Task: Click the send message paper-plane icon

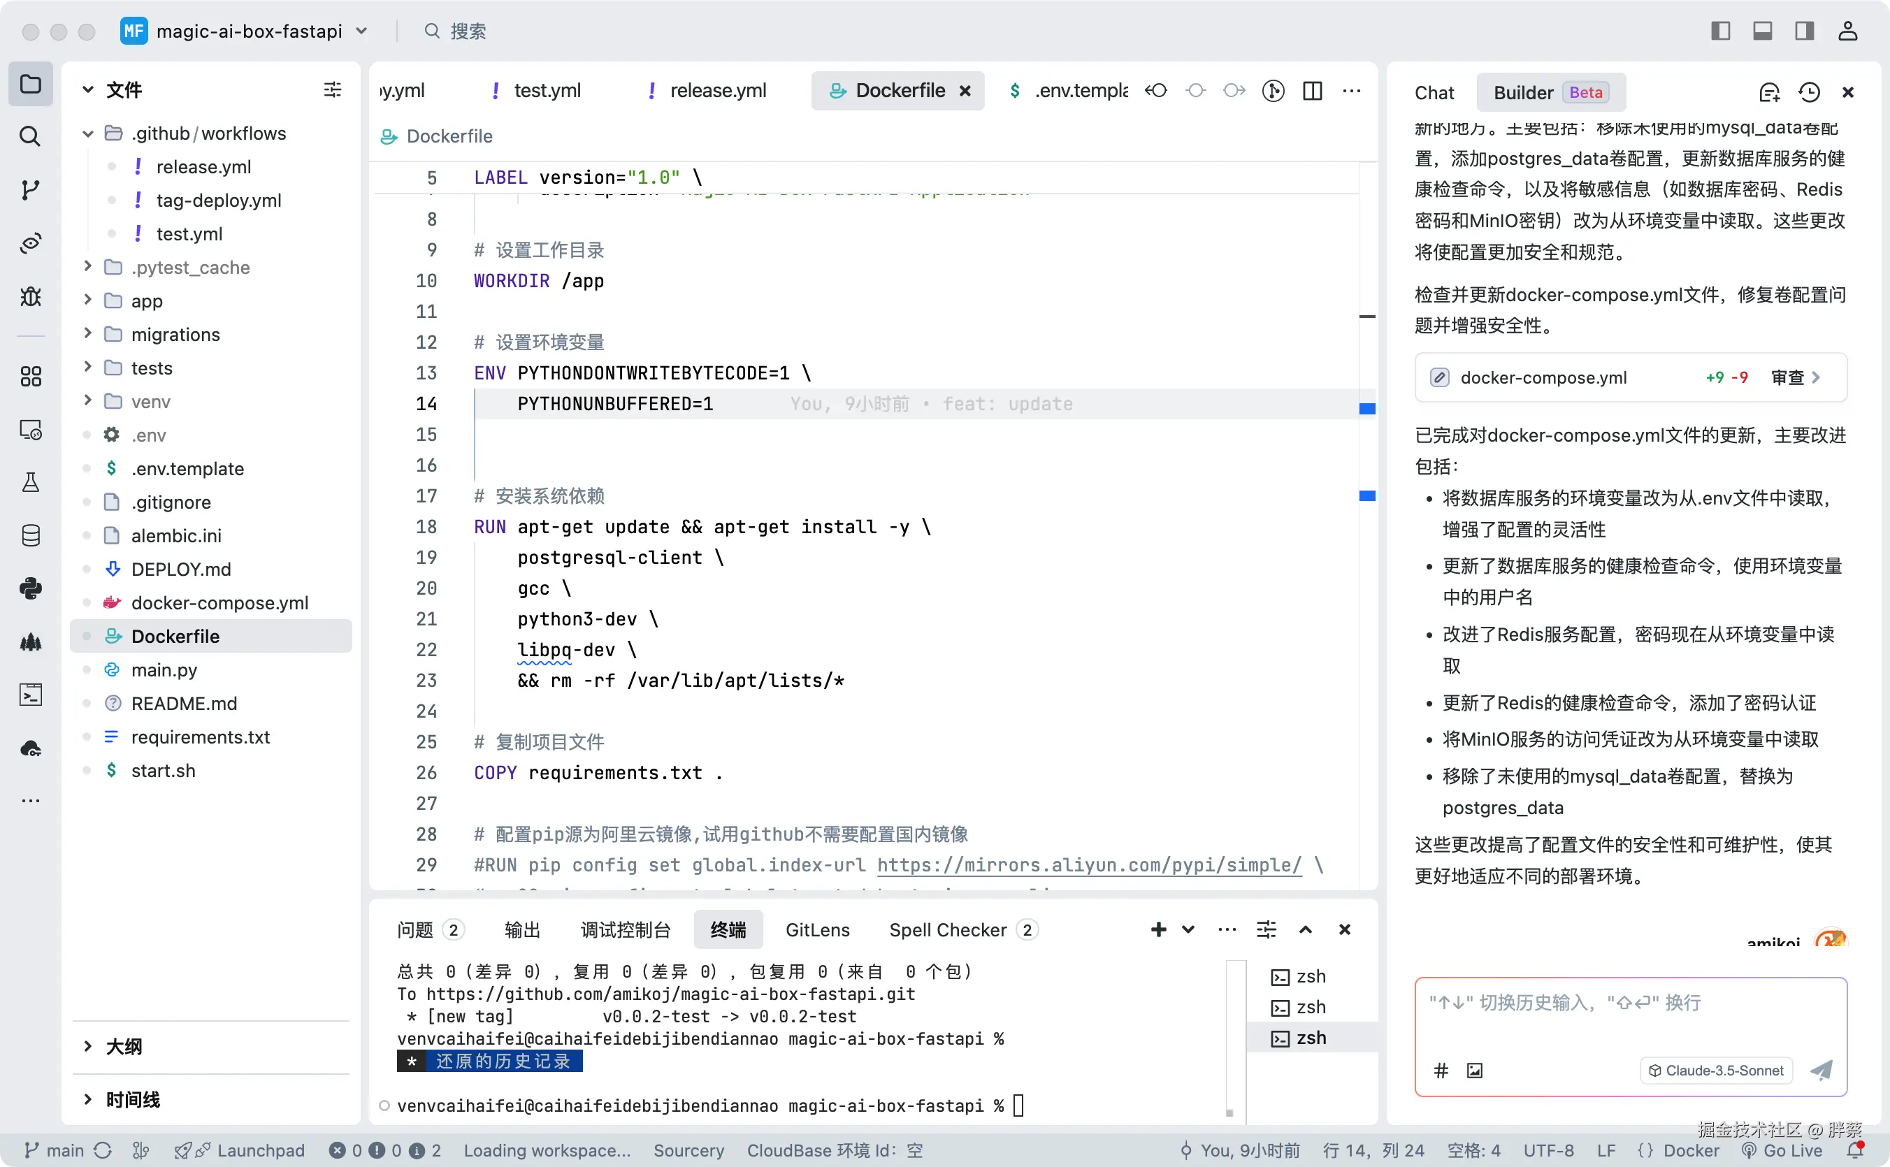Action: (x=1822, y=1071)
